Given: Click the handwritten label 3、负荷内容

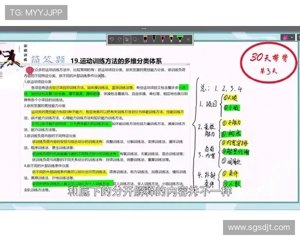Looking at the screenshot, I should click(x=207, y=152).
